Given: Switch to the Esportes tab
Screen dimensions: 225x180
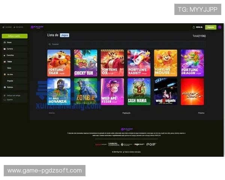Looking at the screenshot, I should coord(19,27).
